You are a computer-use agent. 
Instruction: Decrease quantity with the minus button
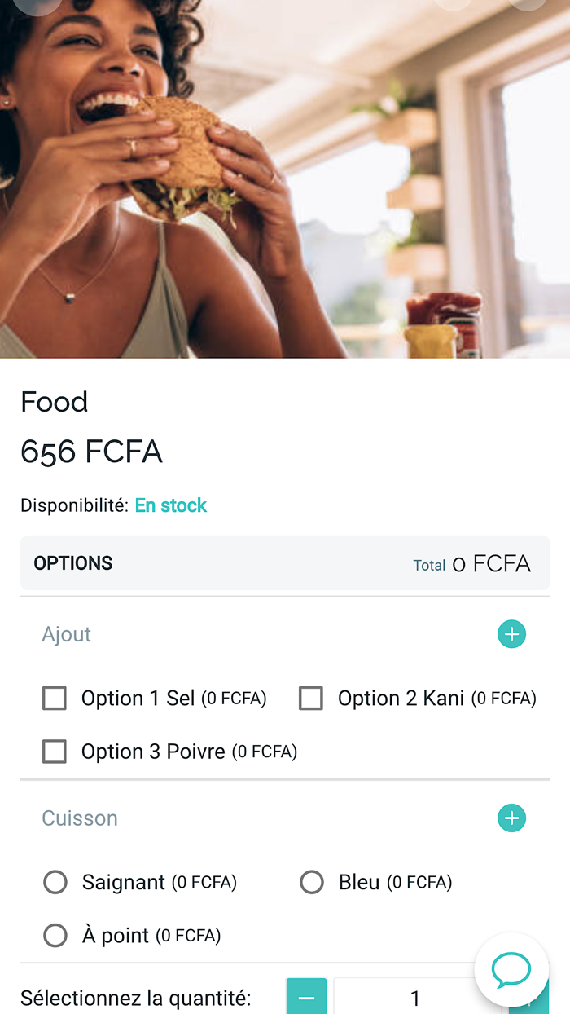click(x=306, y=998)
